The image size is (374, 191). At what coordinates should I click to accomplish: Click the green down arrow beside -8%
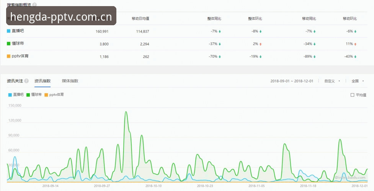260,31
